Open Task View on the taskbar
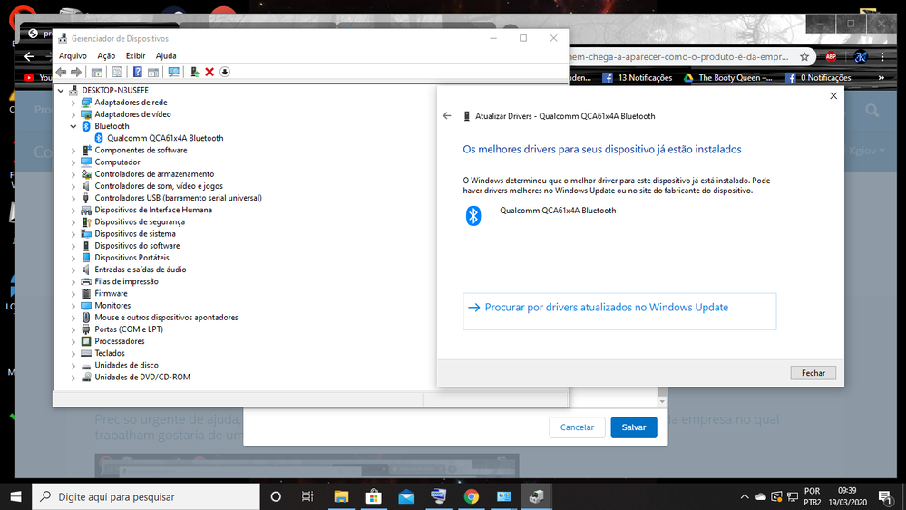Viewport: 906px width, 510px height. (x=307, y=496)
